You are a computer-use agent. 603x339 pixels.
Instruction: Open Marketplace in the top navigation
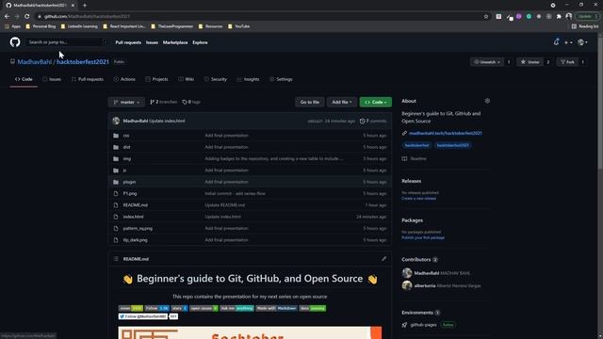pos(175,42)
